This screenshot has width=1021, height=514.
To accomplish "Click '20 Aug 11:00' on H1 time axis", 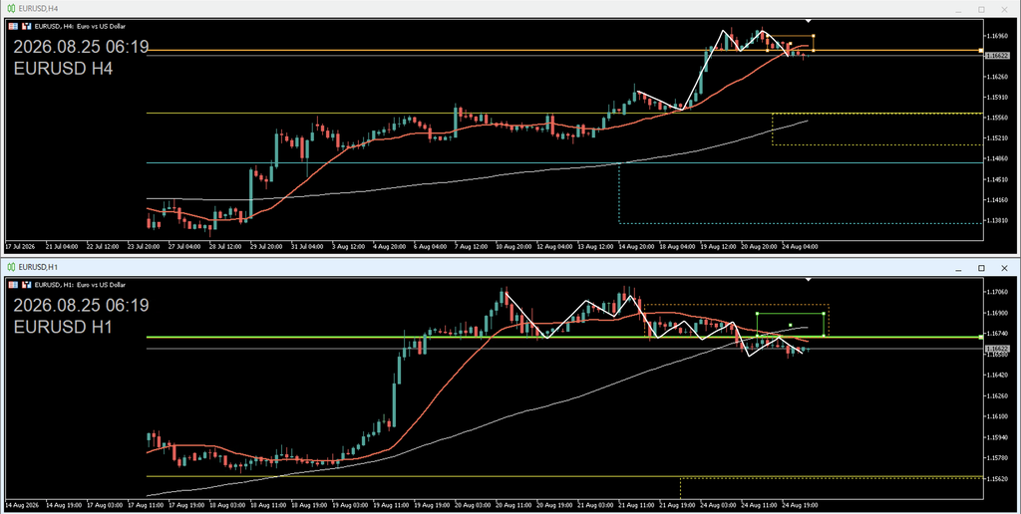I will click(x=512, y=506).
